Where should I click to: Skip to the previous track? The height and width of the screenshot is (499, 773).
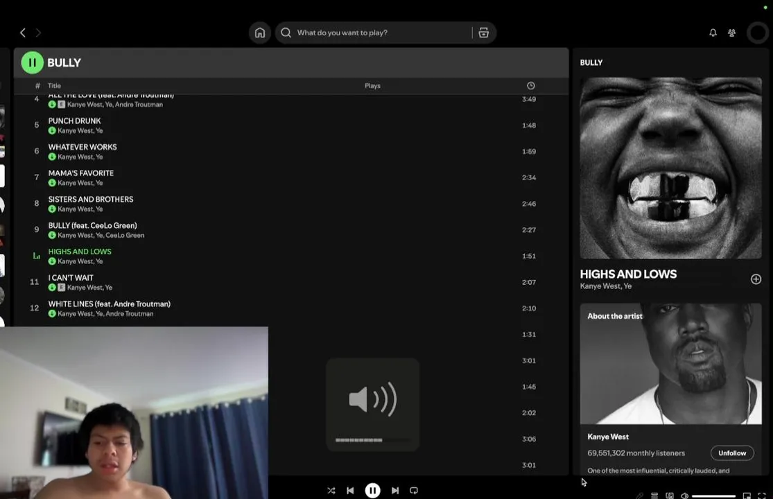350,491
